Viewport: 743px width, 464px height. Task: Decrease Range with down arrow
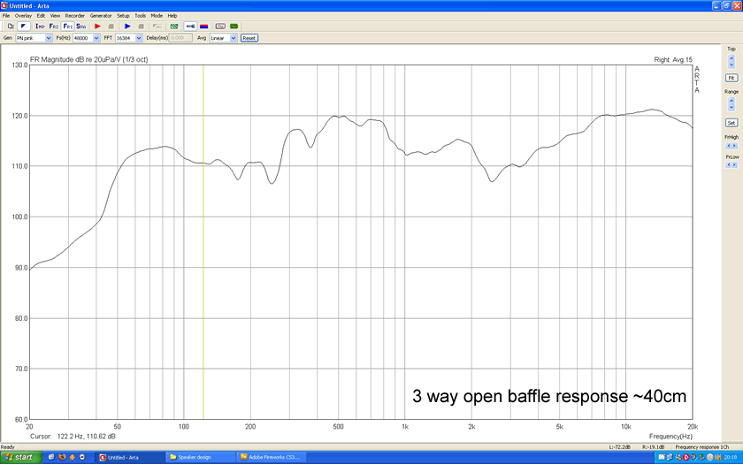[x=732, y=108]
